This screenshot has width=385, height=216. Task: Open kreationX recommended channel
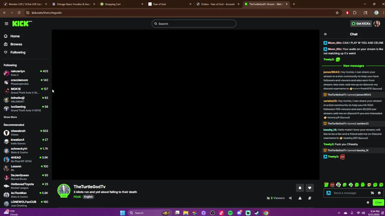pyautogui.click(x=26, y=142)
